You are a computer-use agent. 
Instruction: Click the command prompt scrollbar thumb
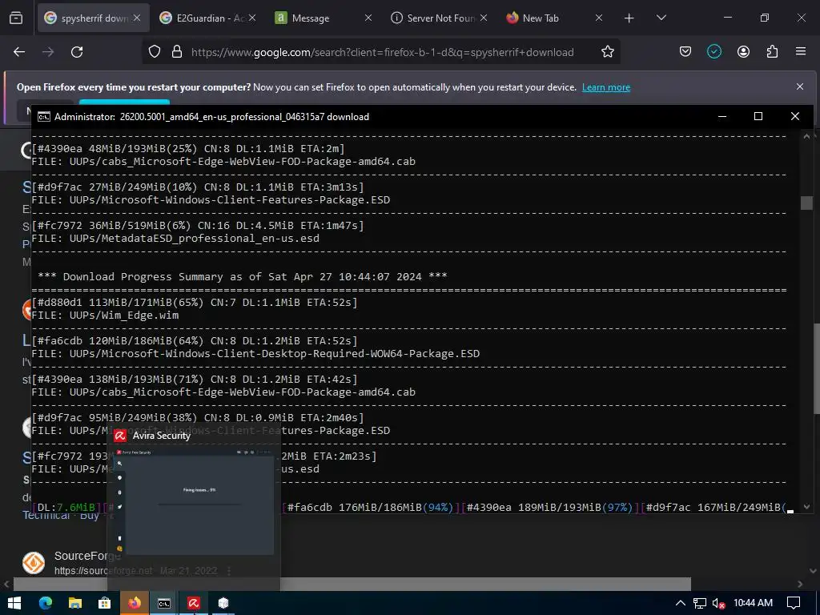(x=806, y=203)
